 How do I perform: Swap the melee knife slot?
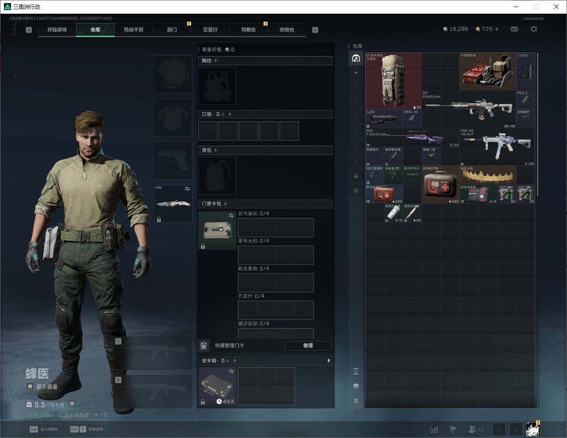tap(187, 189)
